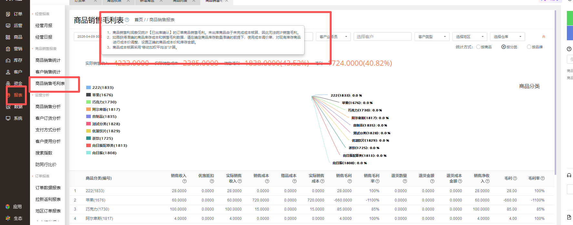Open the 应用 entry in the dark sidebar
The width and height of the screenshot is (573, 225).
[14, 207]
